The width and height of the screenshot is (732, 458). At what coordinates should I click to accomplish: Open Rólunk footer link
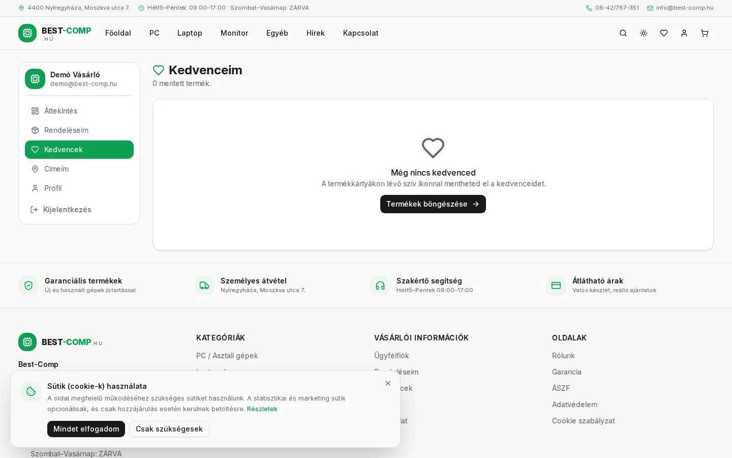[x=563, y=356]
